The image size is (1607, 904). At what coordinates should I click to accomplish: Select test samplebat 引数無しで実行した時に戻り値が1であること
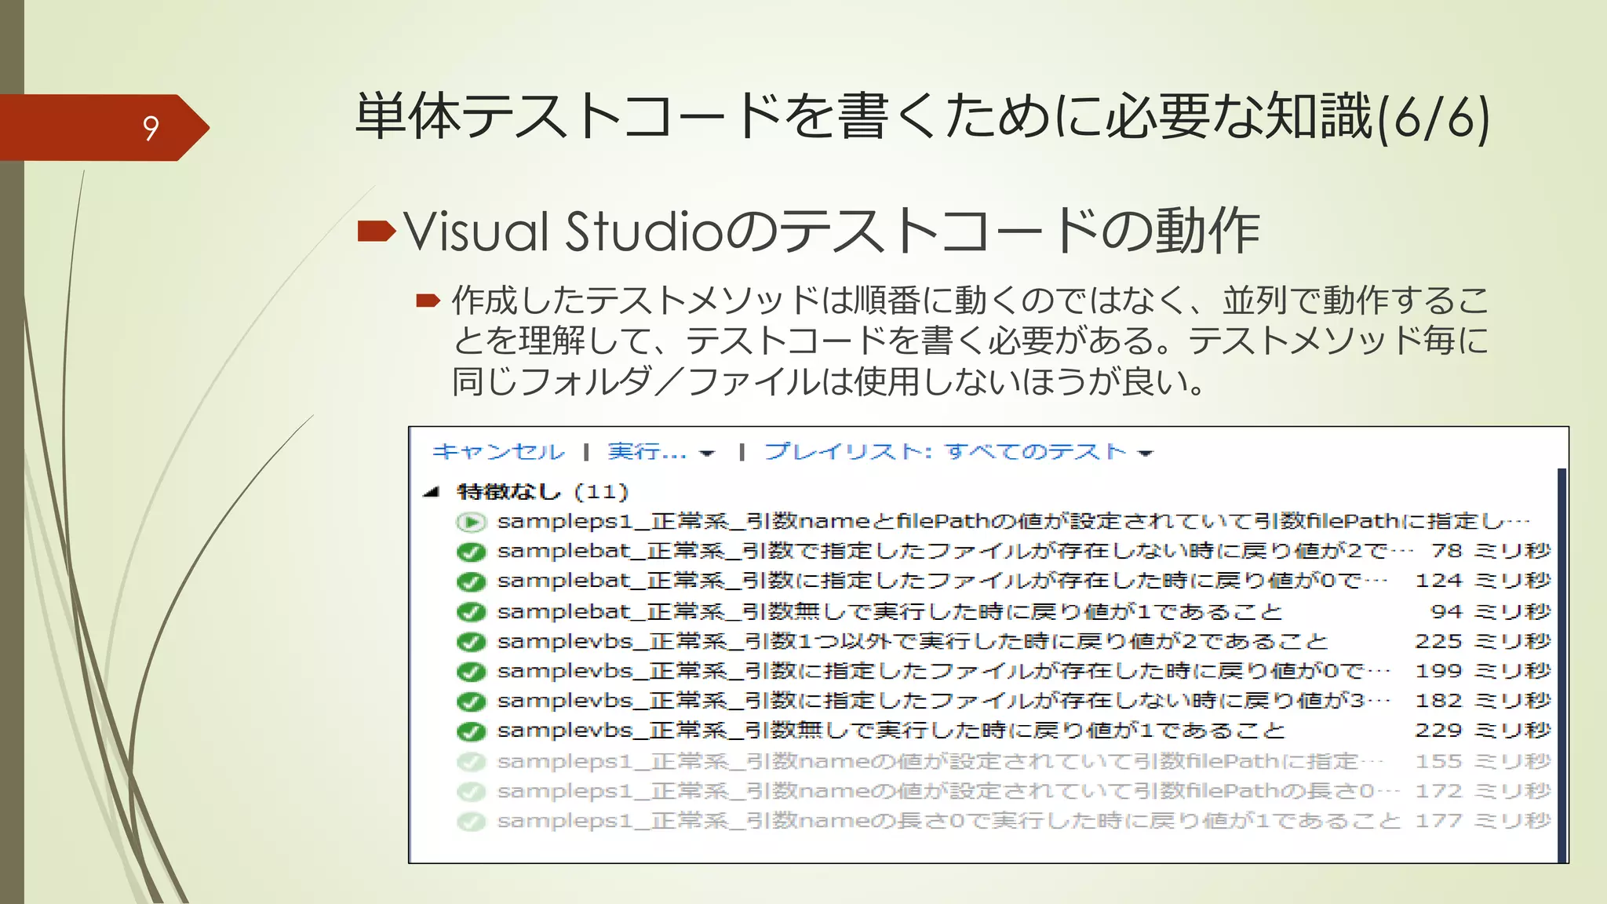(x=890, y=611)
